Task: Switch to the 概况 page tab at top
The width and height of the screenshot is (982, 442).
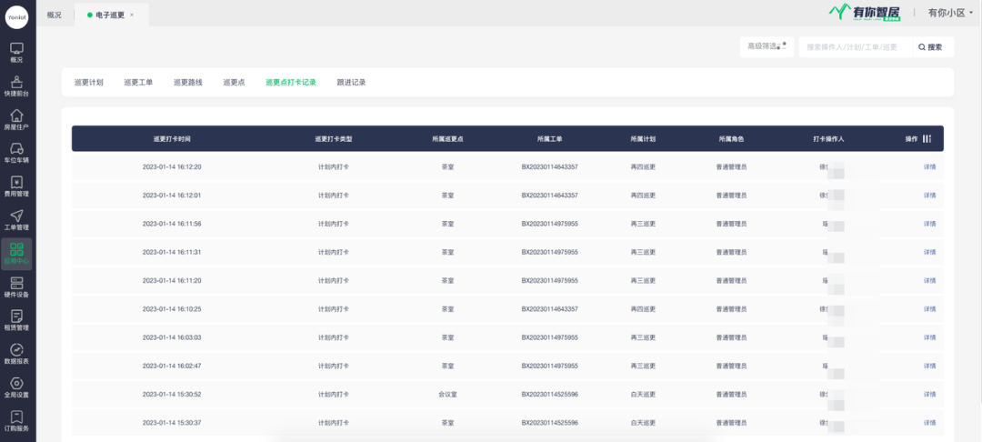Action: [55, 15]
